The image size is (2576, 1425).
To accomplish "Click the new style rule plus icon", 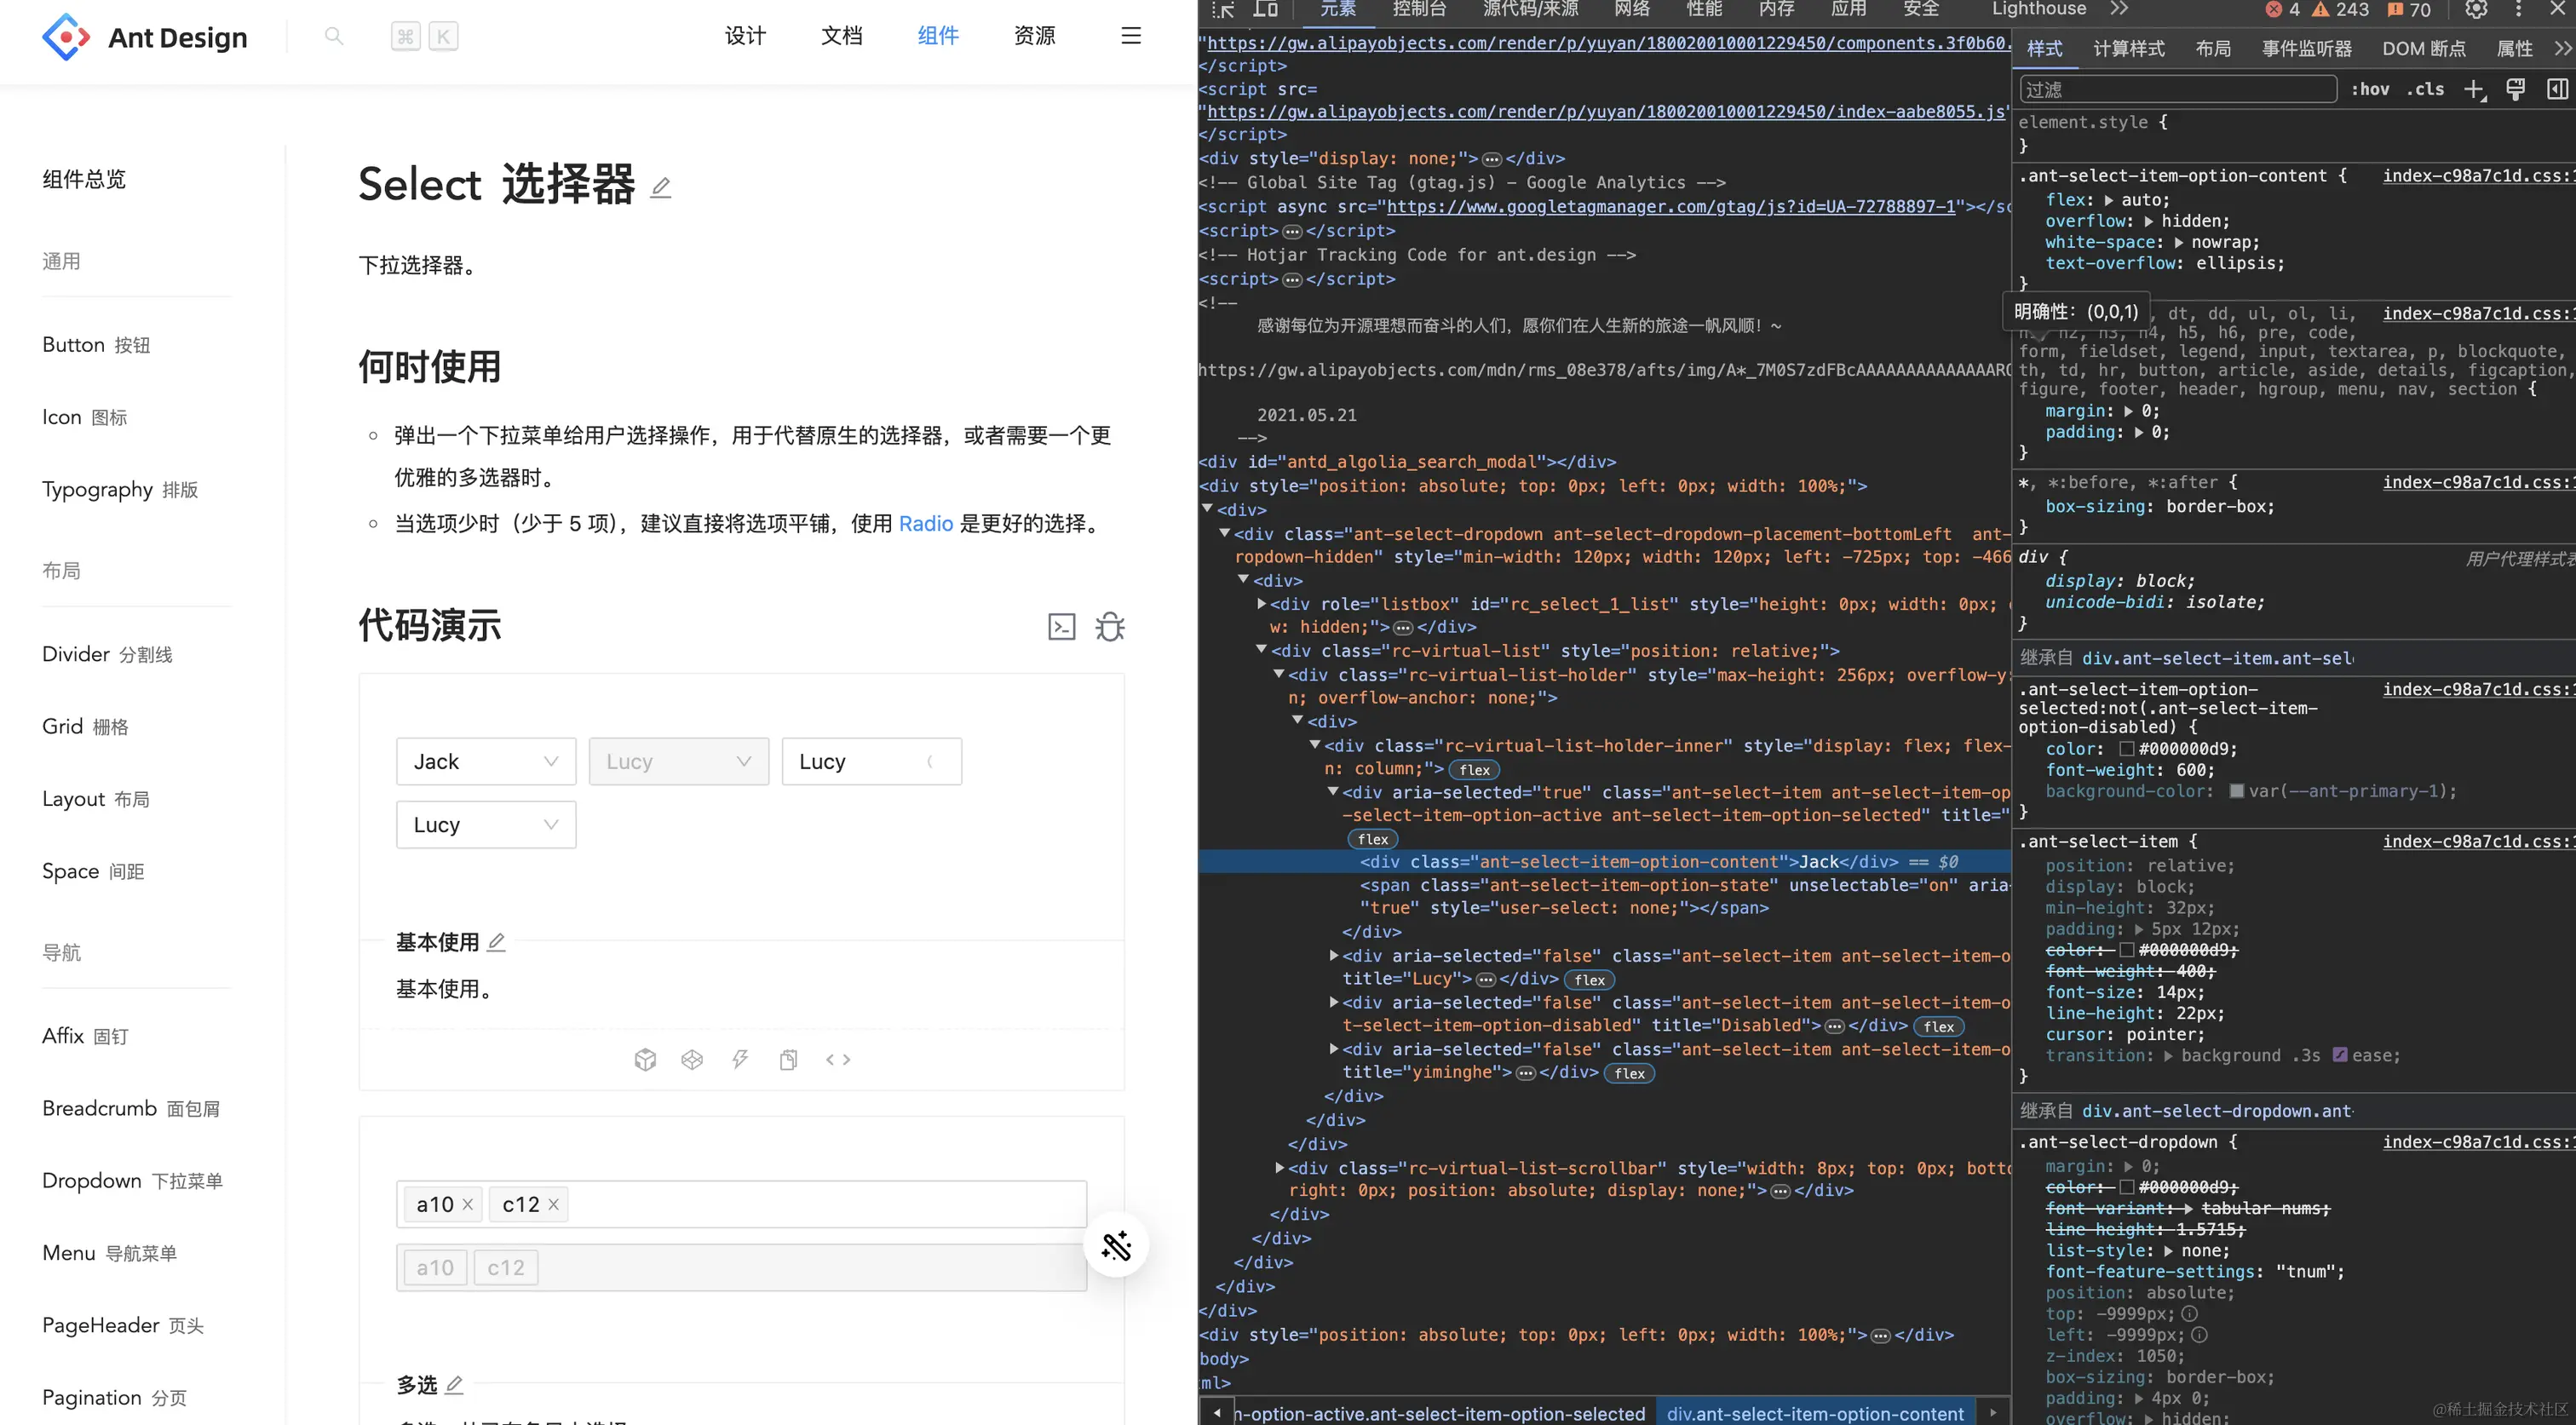I will coord(2474,89).
